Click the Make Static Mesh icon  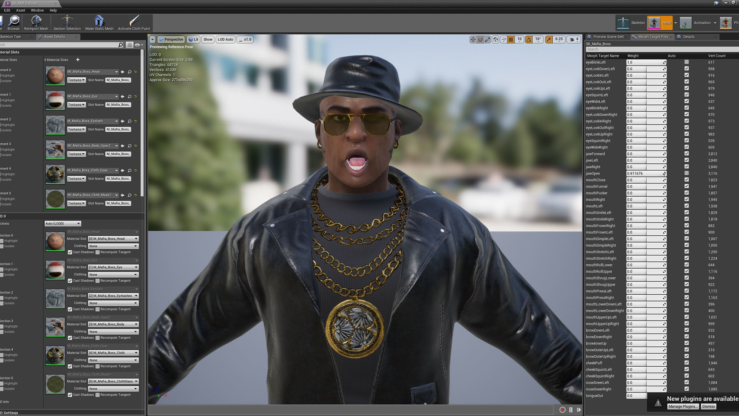click(99, 21)
